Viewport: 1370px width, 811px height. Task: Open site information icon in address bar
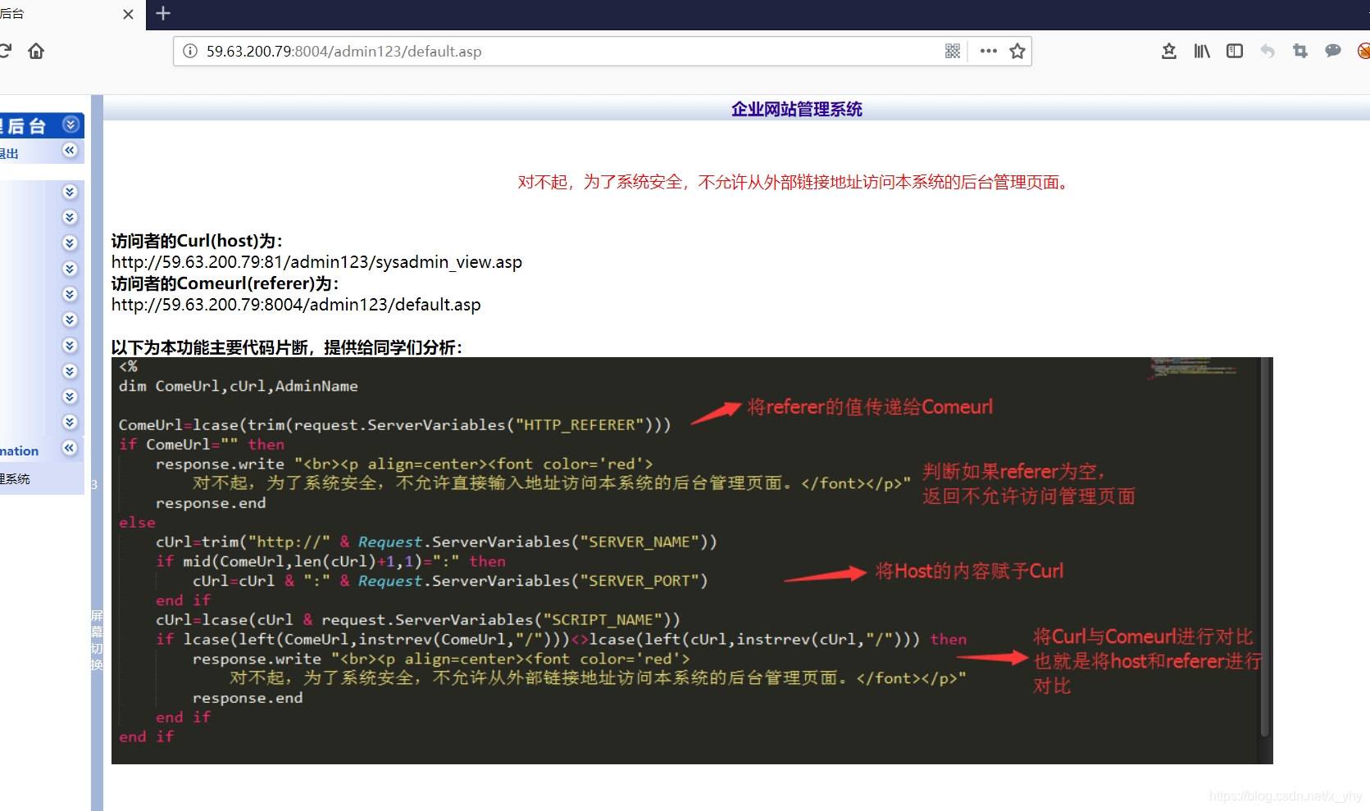(190, 51)
